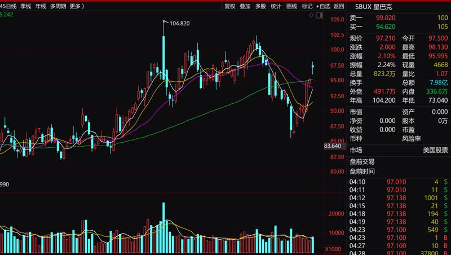Toggle 叠加 overlay comparison
The width and height of the screenshot is (451, 255).
click(245, 6)
